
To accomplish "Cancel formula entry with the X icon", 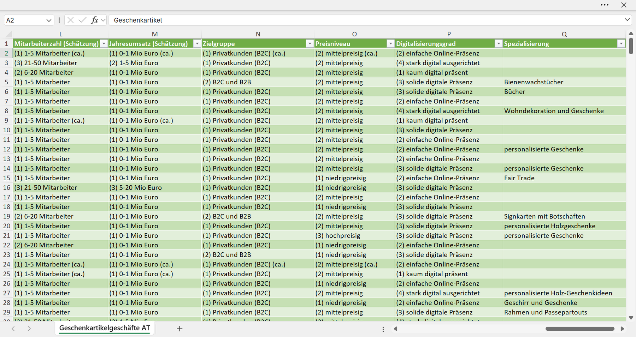I will [70, 20].
